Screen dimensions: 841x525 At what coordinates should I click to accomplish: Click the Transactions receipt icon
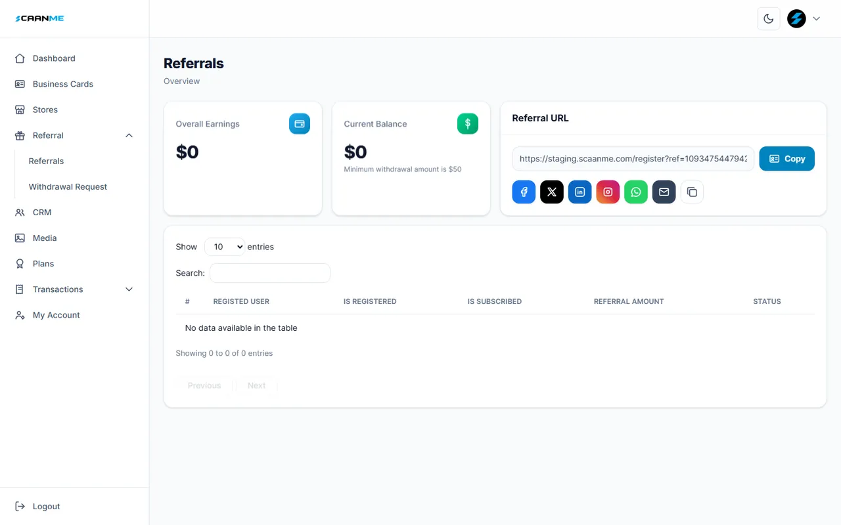(20, 289)
